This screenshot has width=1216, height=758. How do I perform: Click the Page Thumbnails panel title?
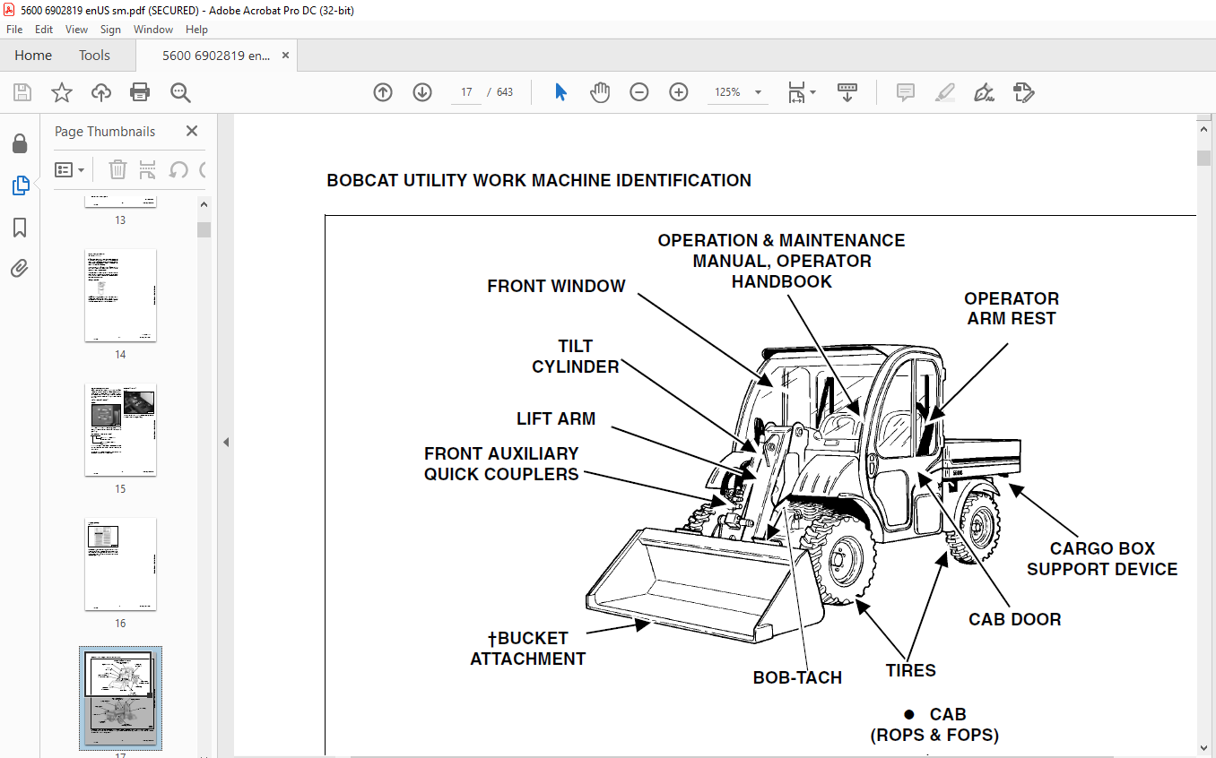(x=105, y=131)
